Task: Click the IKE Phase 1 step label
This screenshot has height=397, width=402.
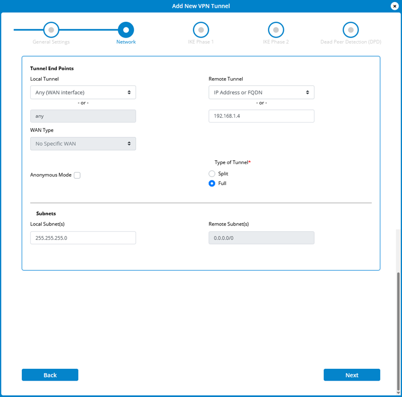Action: pyautogui.click(x=201, y=42)
